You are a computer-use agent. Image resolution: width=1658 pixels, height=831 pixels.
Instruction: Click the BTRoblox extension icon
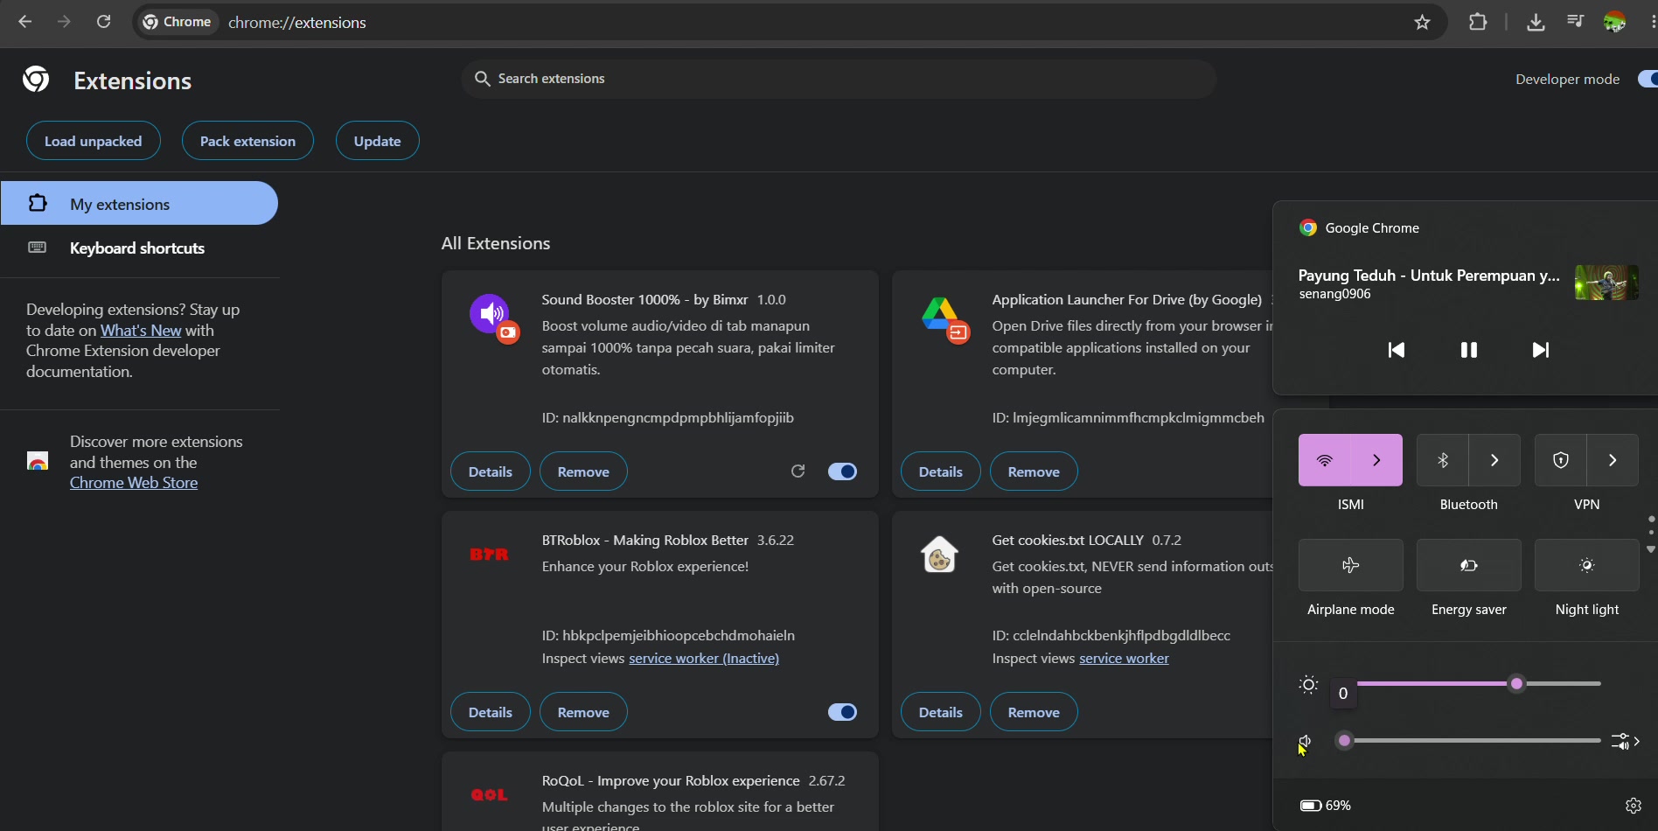click(x=489, y=554)
